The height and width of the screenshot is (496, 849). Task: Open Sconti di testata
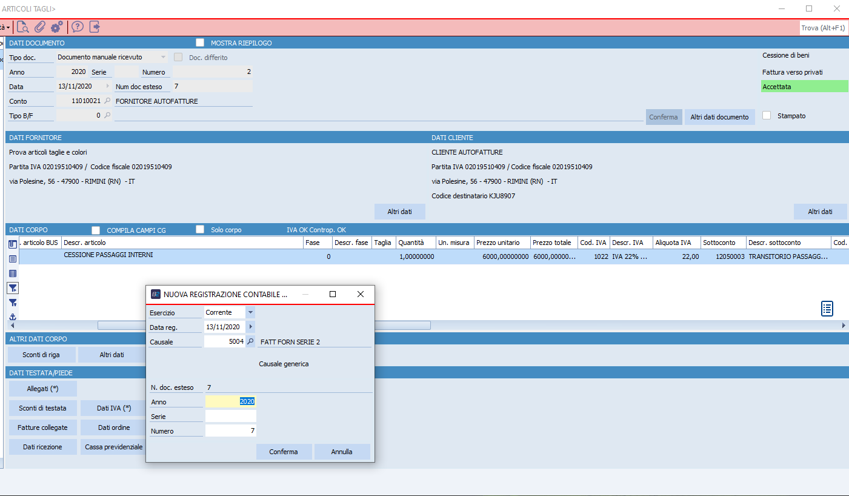[42, 408]
